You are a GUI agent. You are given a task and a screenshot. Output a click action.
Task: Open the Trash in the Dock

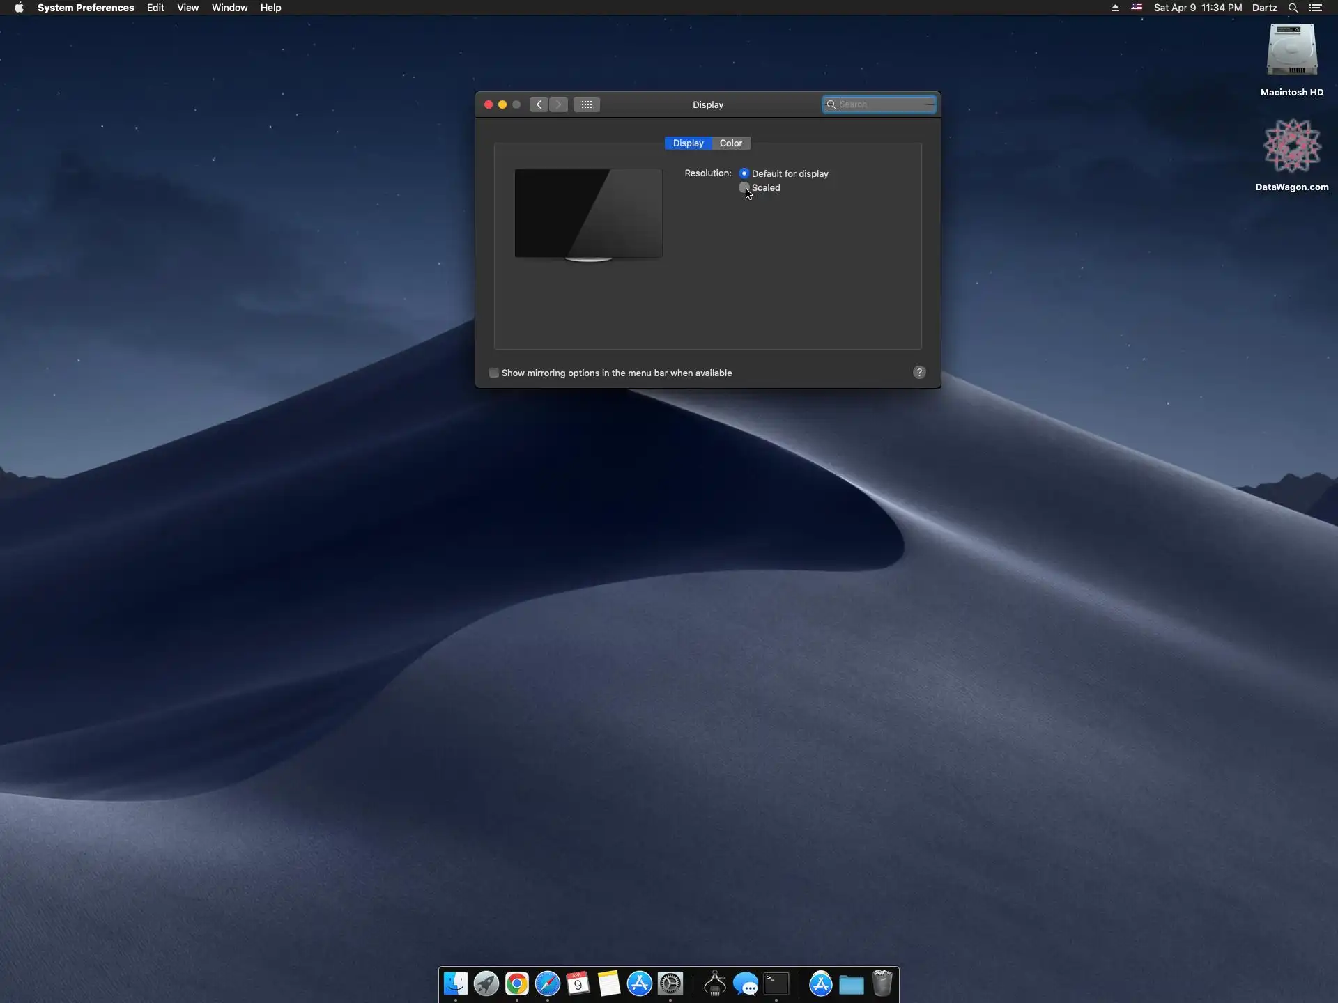click(x=882, y=983)
